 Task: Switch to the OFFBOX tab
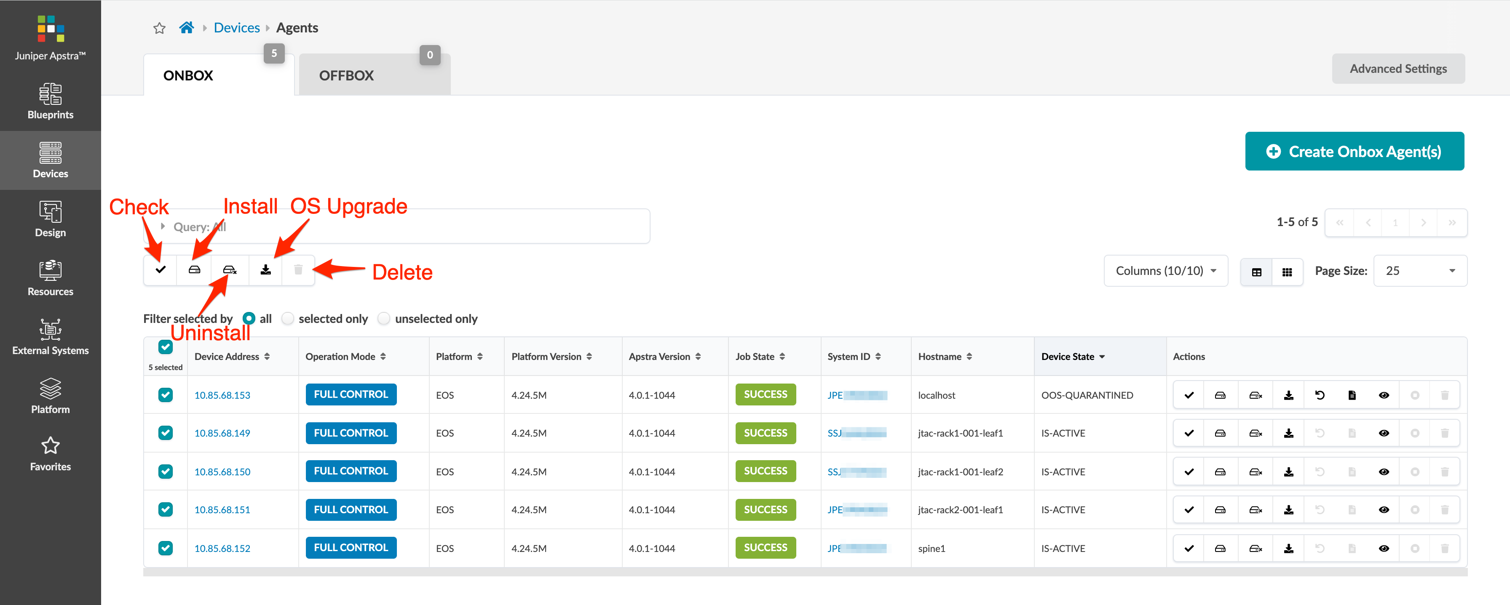click(346, 75)
